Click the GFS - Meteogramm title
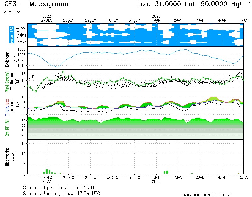Viewport: 252px width, 197px height. [x=37, y=4]
